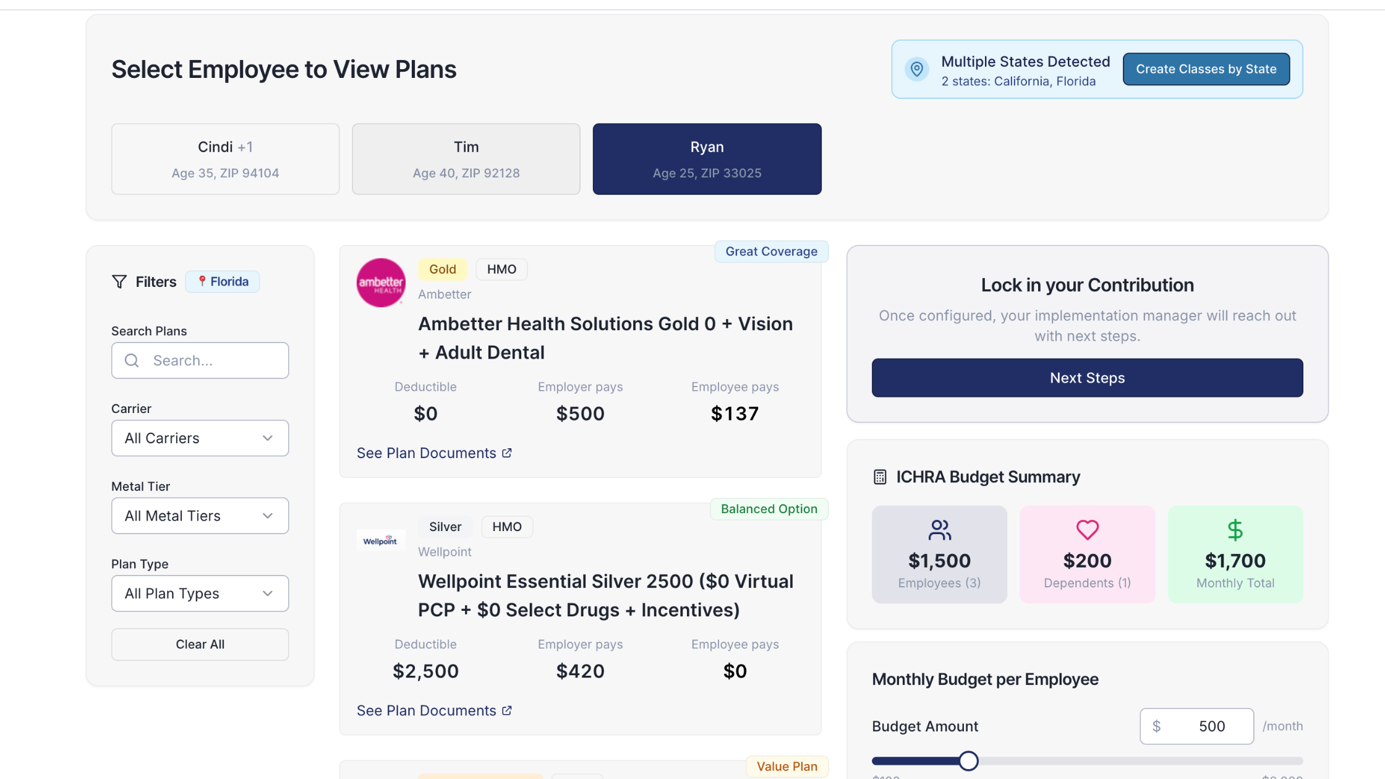
Task: Open the All Carriers dropdown
Action: pos(200,438)
